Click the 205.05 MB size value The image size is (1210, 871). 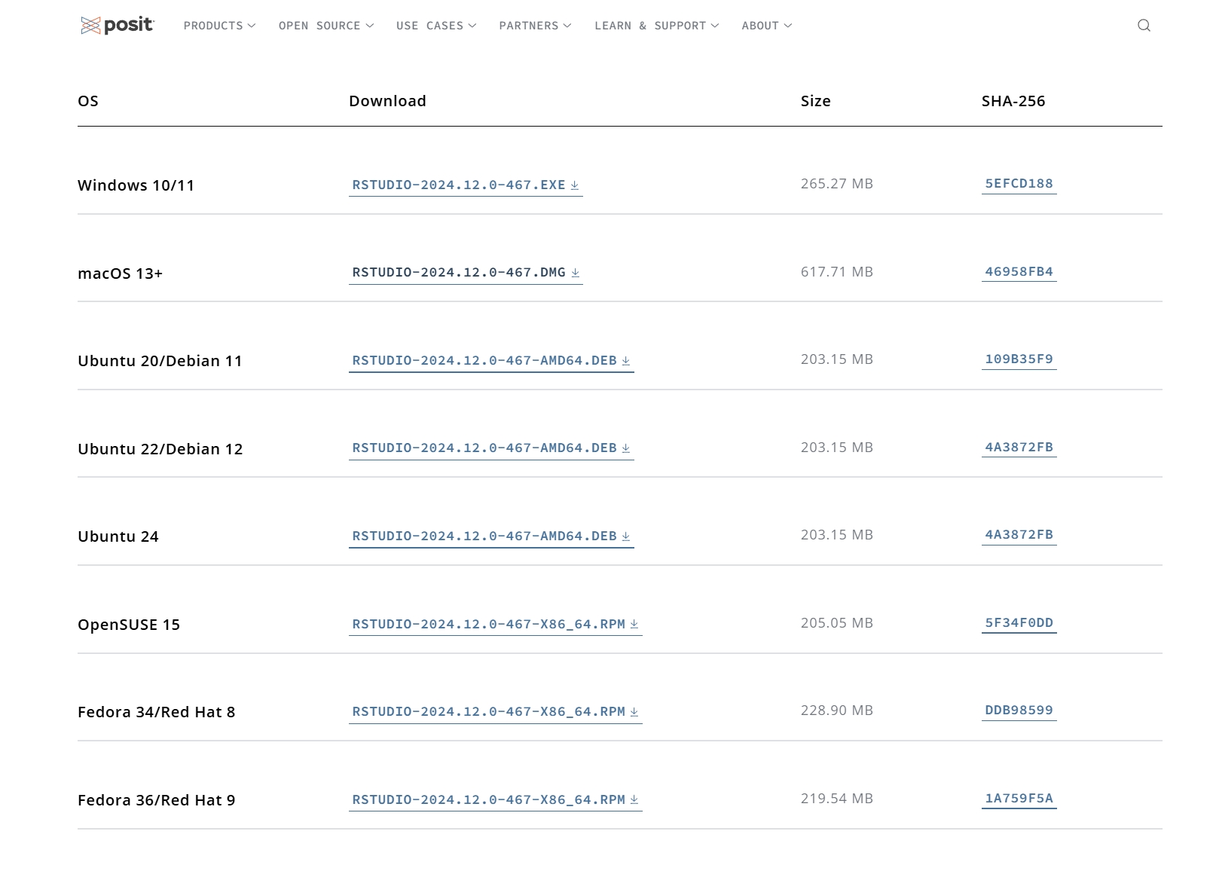[x=836, y=623]
